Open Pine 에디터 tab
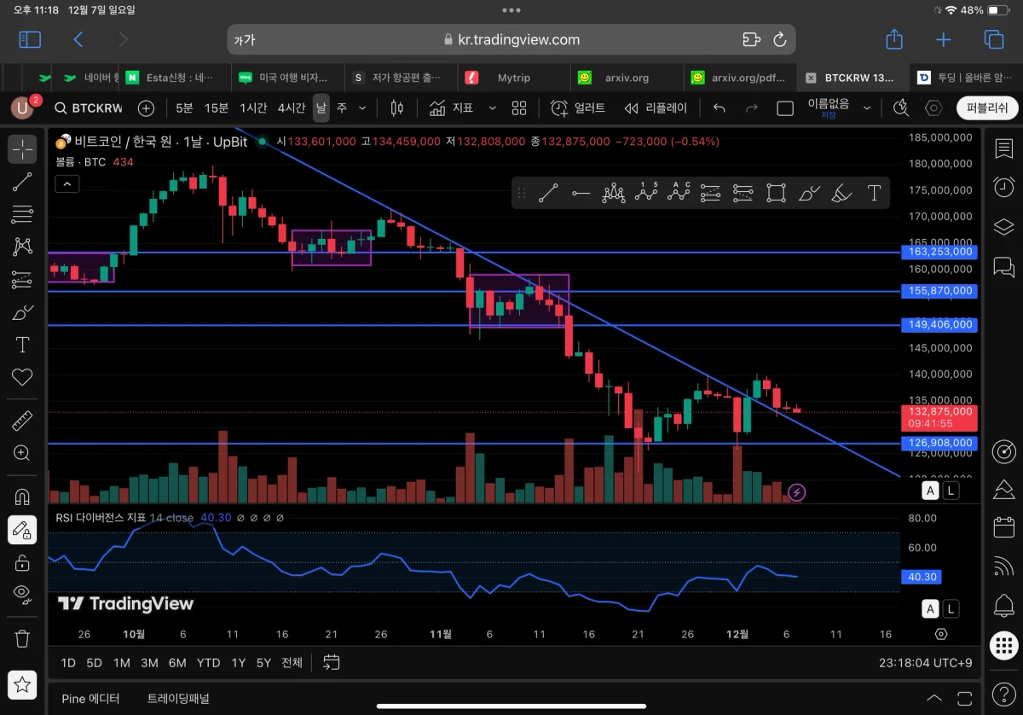 pyautogui.click(x=90, y=698)
